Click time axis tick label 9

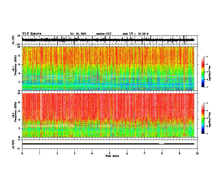179,153
